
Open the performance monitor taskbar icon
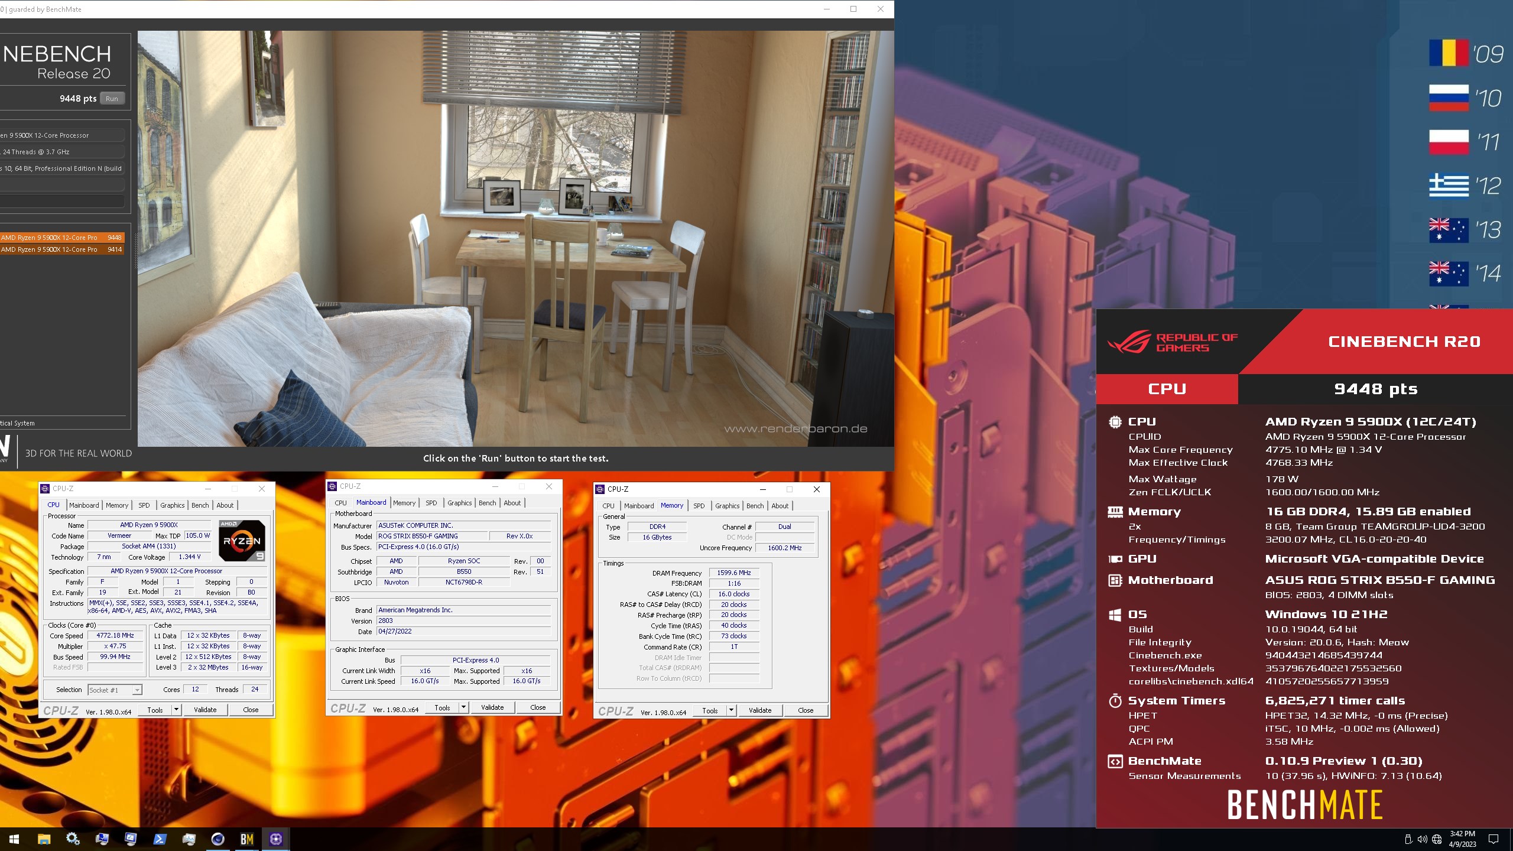click(189, 839)
